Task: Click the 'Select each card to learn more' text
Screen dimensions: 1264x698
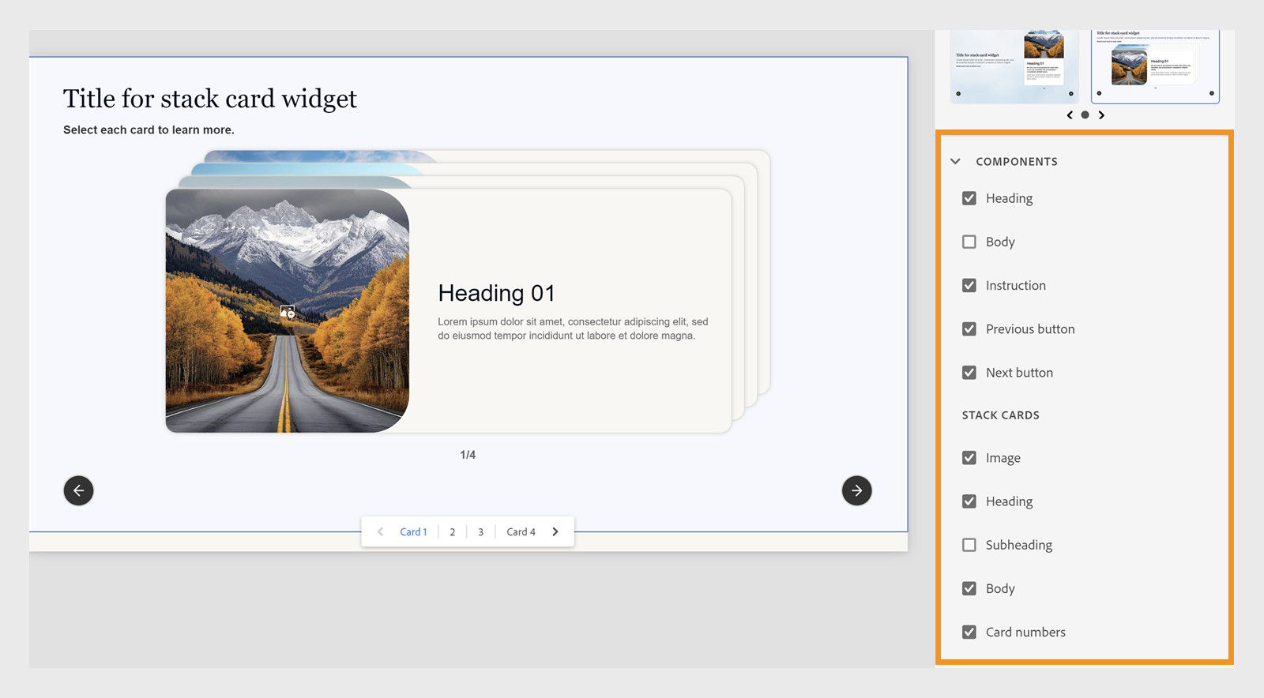Action: point(149,129)
